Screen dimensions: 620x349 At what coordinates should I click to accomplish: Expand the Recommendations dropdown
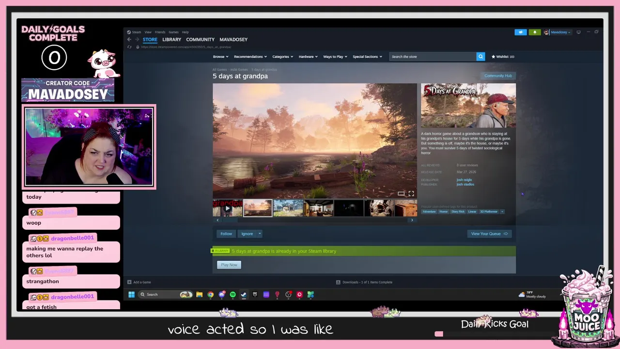[250, 57]
